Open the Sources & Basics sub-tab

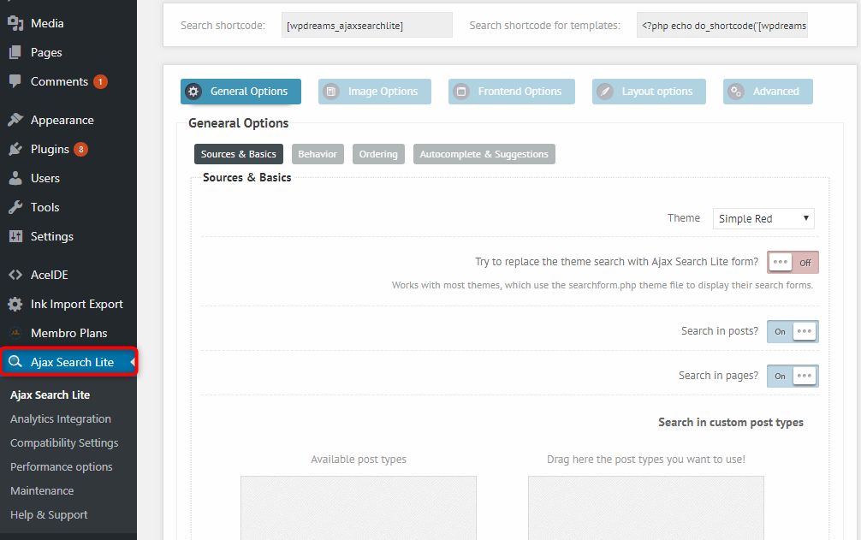point(238,154)
